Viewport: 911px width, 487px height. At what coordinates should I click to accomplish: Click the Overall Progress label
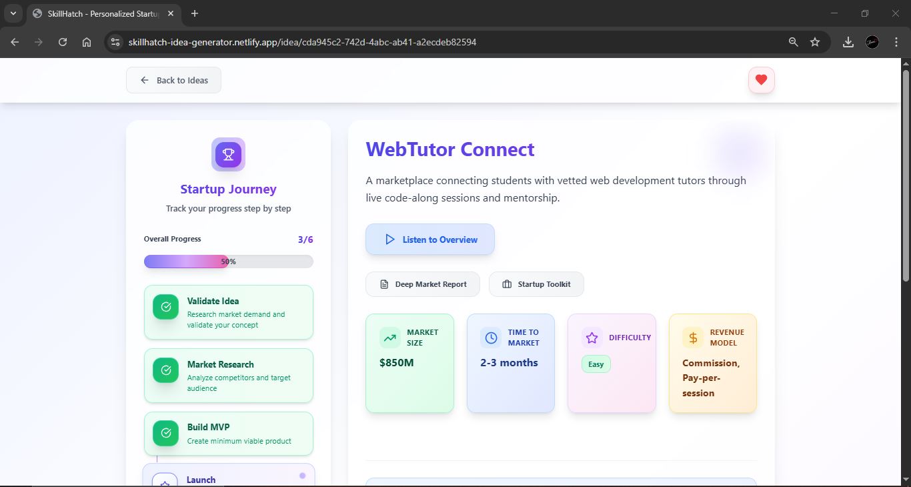172,239
